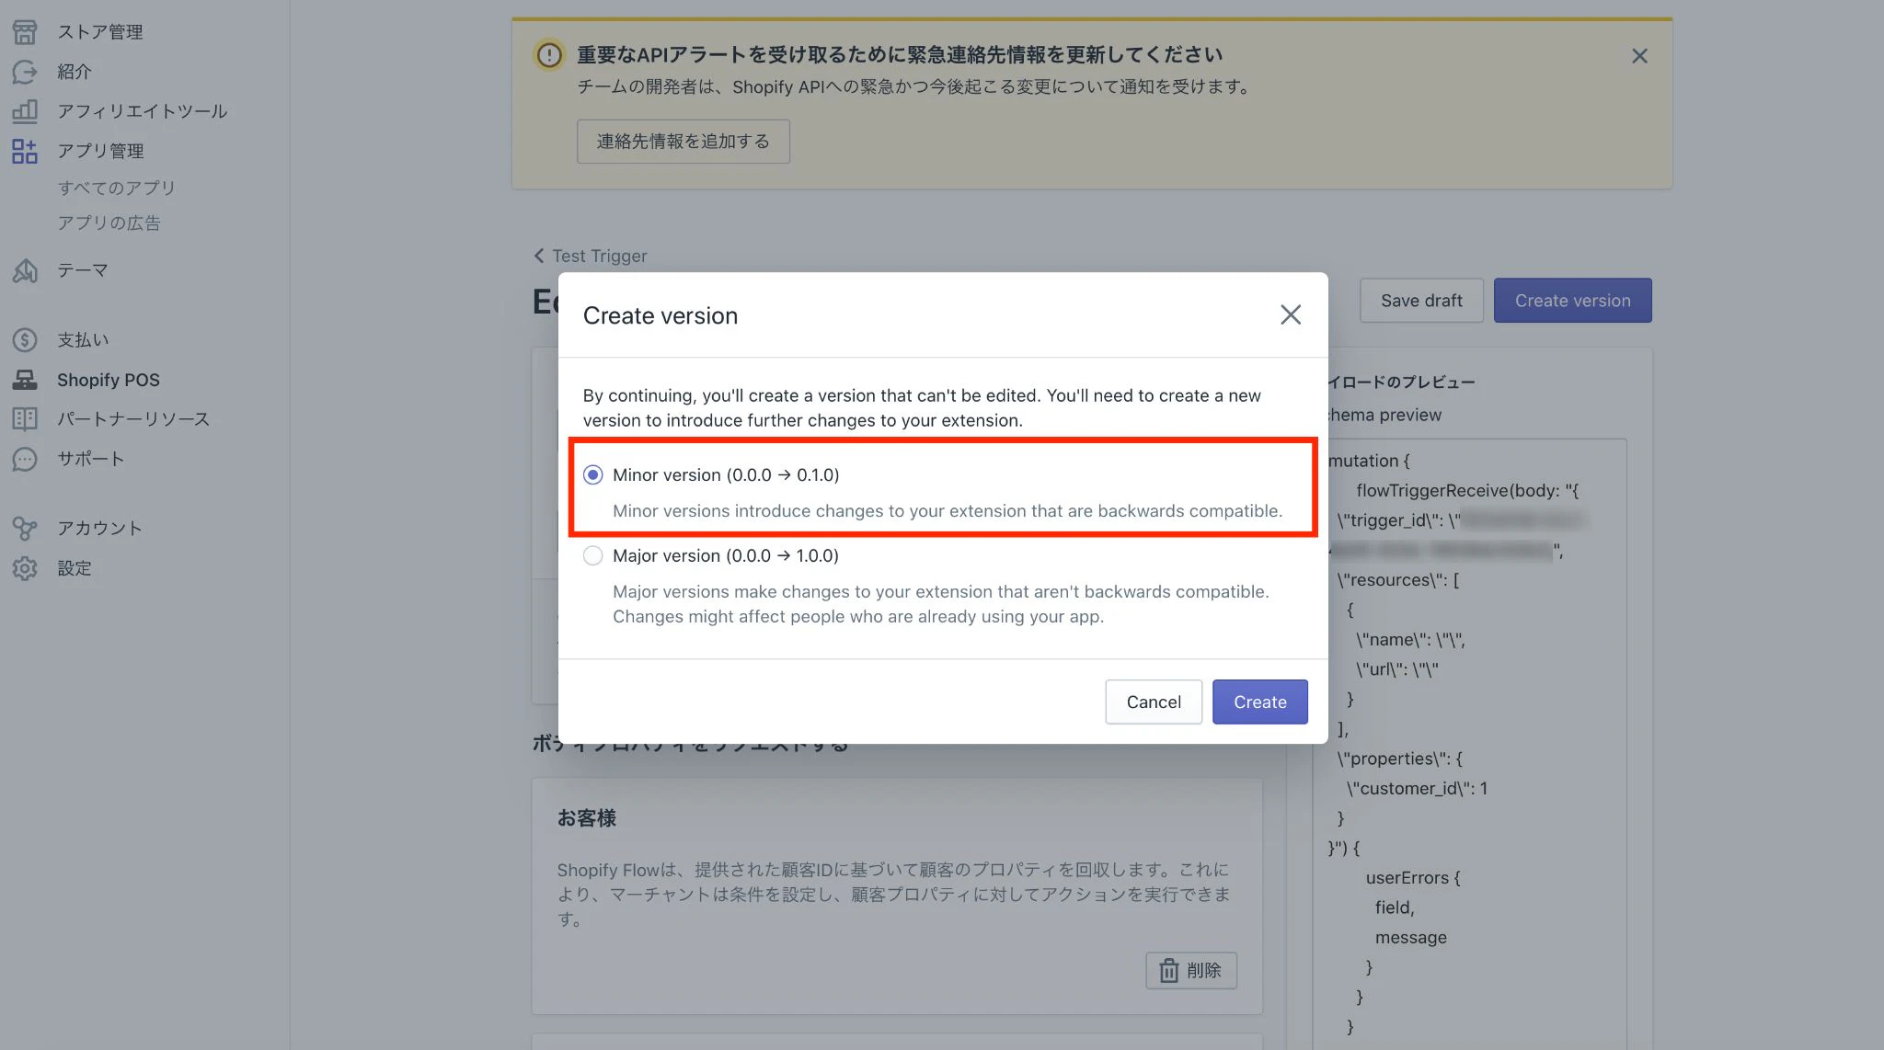The height and width of the screenshot is (1050, 1884).
Task: Click the customer_id line in preview
Action: click(1417, 788)
